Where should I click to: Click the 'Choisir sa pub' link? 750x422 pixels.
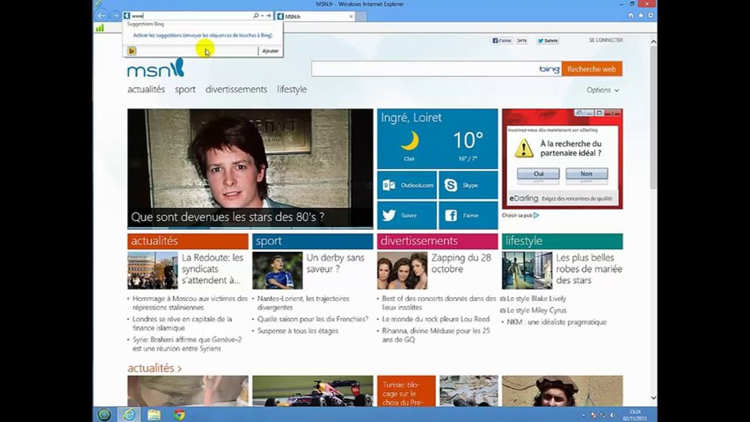tap(520, 216)
